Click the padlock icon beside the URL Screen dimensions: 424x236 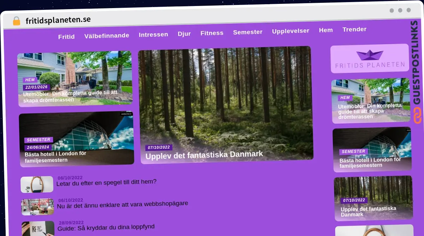(x=16, y=21)
